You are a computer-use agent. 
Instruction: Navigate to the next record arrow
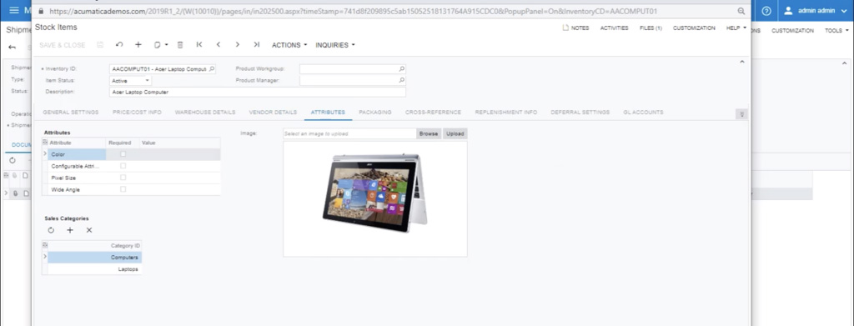[238, 45]
